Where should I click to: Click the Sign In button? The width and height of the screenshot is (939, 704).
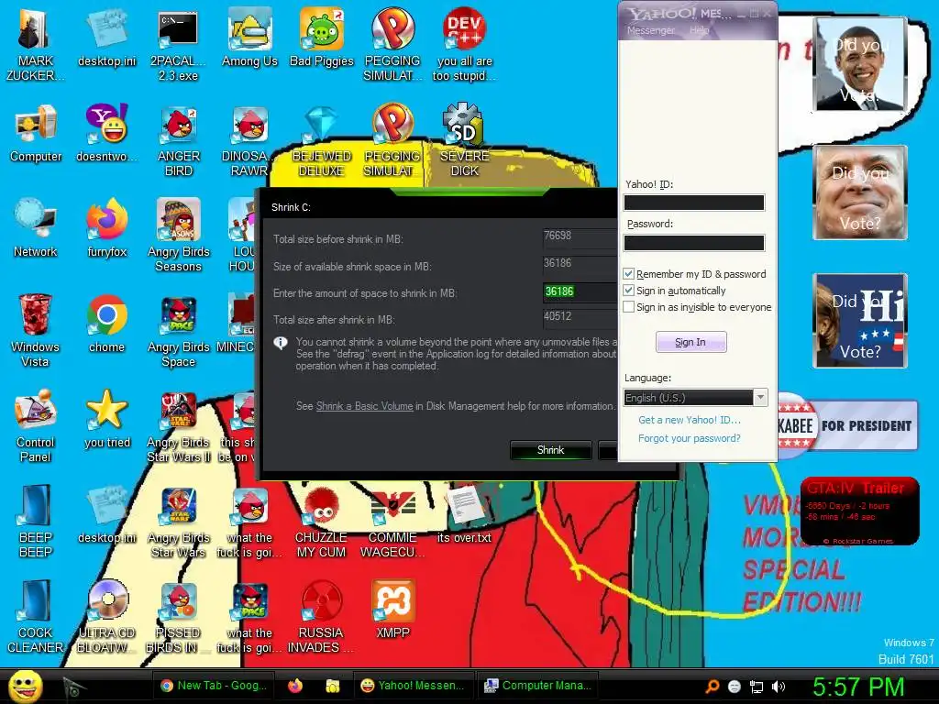point(690,342)
